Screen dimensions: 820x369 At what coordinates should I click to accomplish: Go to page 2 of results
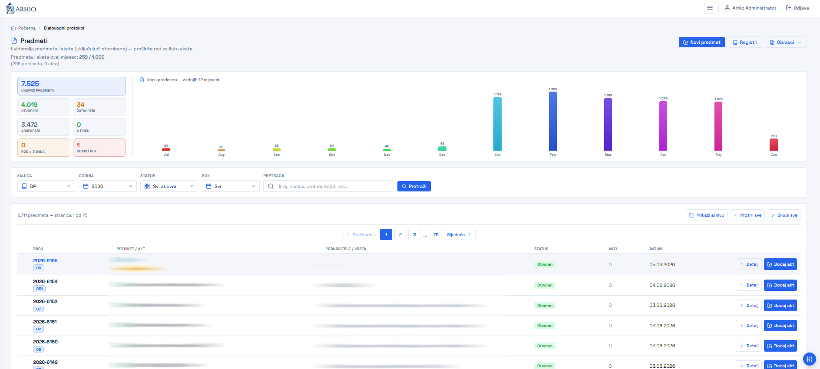[x=400, y=234]
